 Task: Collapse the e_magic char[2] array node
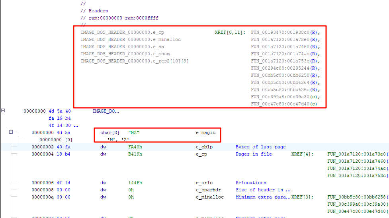(x=11, y=132)
